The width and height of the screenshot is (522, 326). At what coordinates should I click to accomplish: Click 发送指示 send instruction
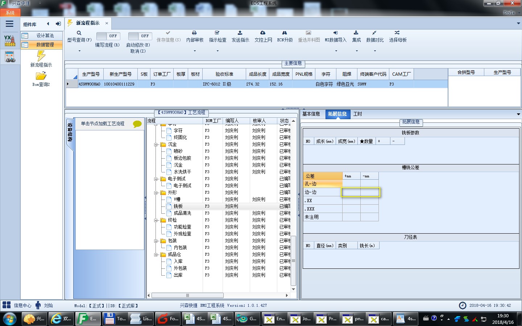[240, 37]
